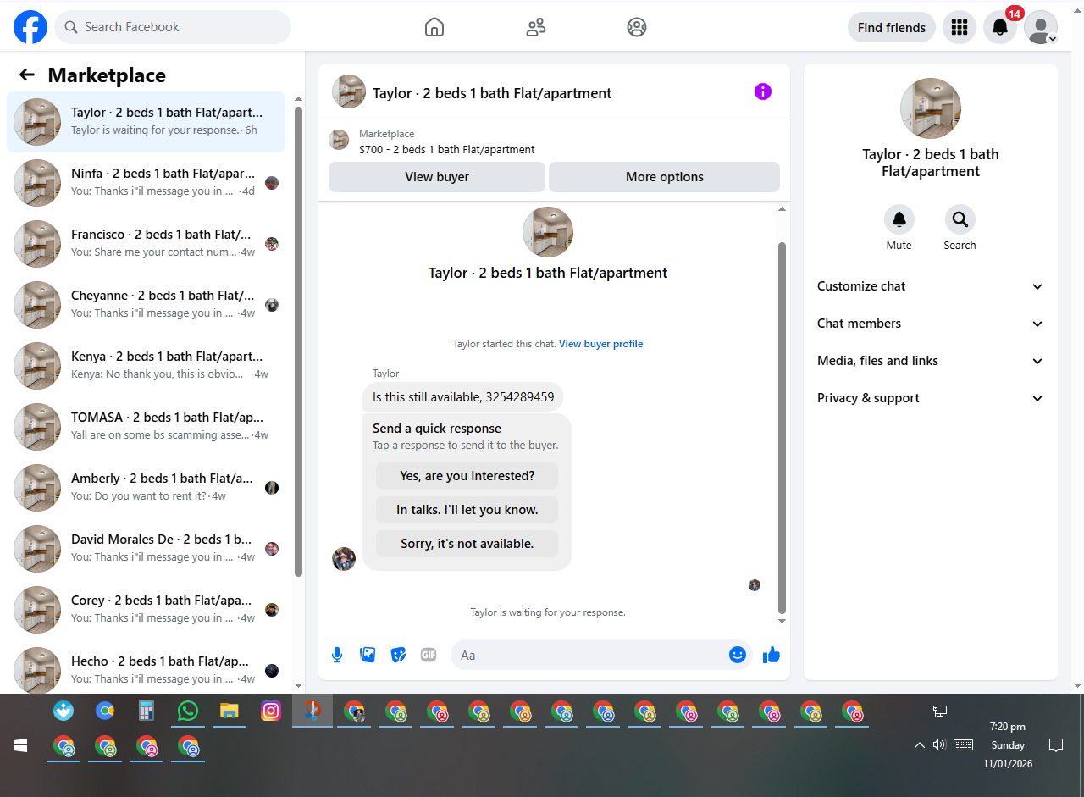The height and width of the screenshot is (797, 1084).
Task: Open Instagram from the taskbar
Action: pos(271,711)
